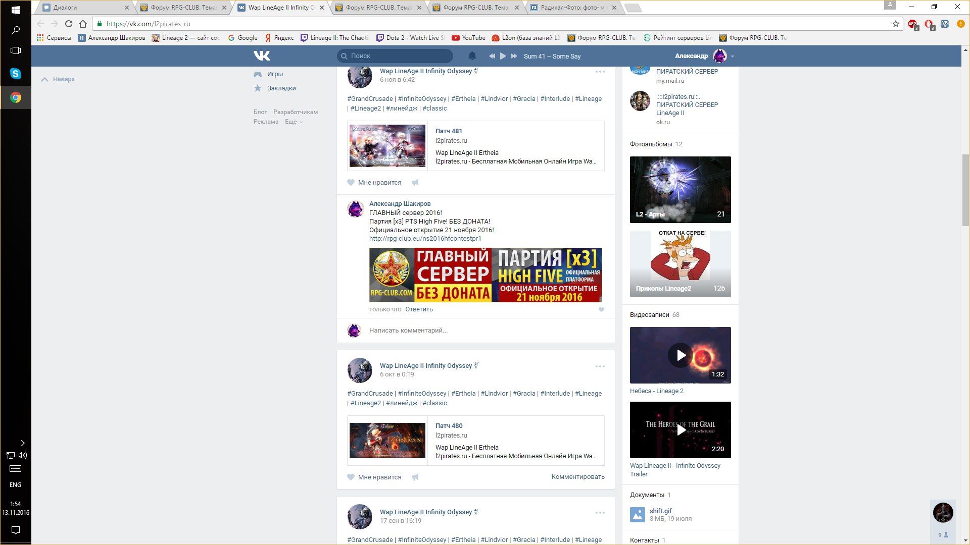970x545 pixels.
Task: Expand the hidden tray icons chevron
Action: coord(22,443)
